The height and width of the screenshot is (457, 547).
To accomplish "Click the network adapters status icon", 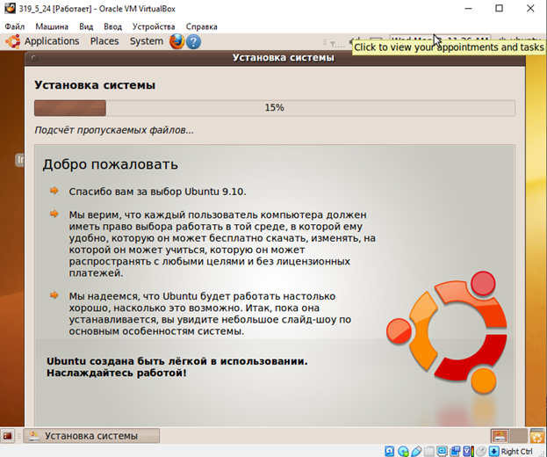I will 455,451.
